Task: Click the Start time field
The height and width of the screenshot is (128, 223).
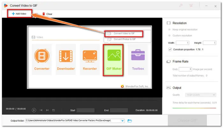Action: tap(85, 110)
